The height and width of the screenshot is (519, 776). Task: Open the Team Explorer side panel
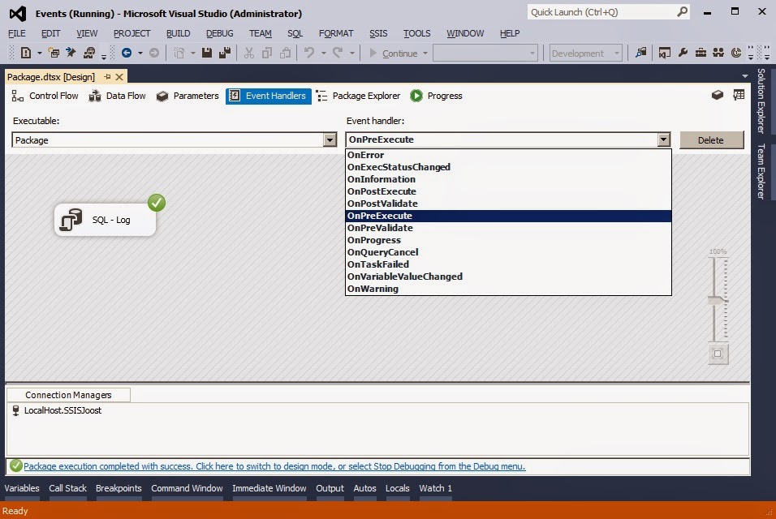pyautogui.click(x=761, y=172)
